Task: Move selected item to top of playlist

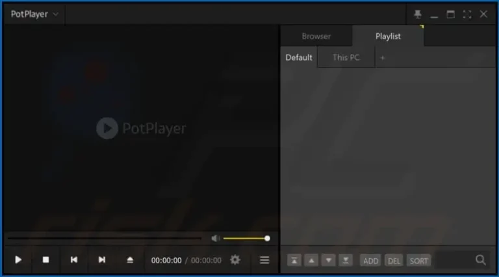Action: (x=294, y=261)
